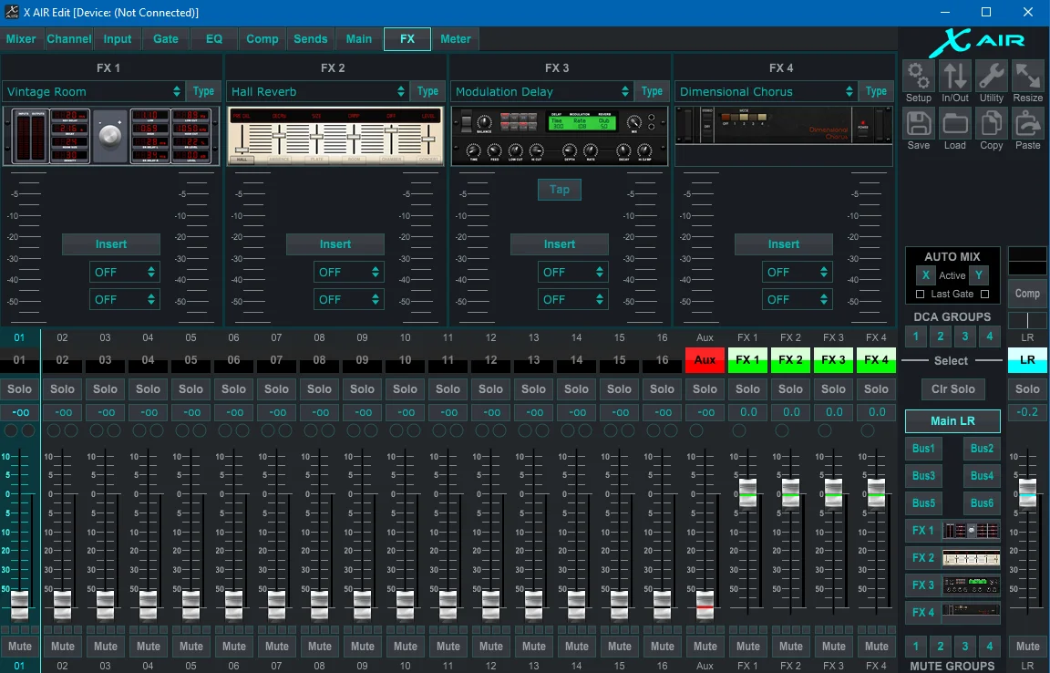Toggle the Auto Mix X button
The width and height of the screenshot is (1050, 673).
point(925,274)
